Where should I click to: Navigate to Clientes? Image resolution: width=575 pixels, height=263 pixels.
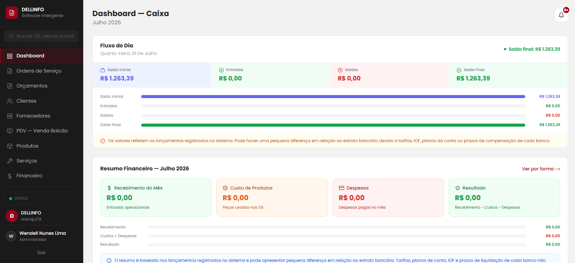pos(42,101)
